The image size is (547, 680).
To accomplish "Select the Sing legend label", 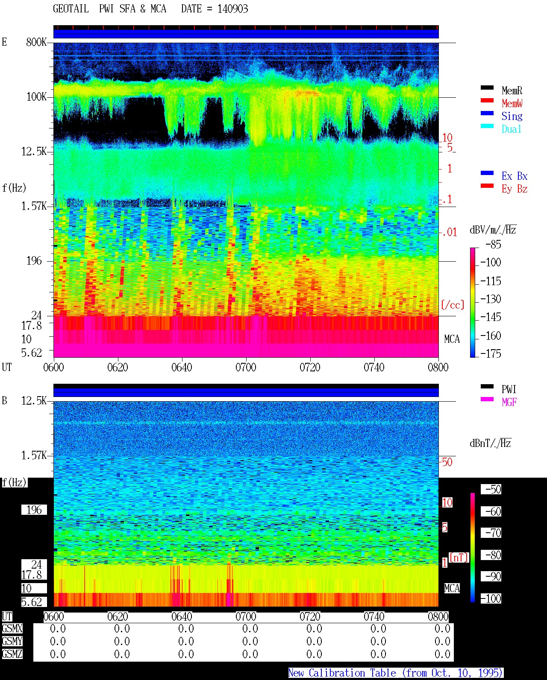I will (512, 116).
